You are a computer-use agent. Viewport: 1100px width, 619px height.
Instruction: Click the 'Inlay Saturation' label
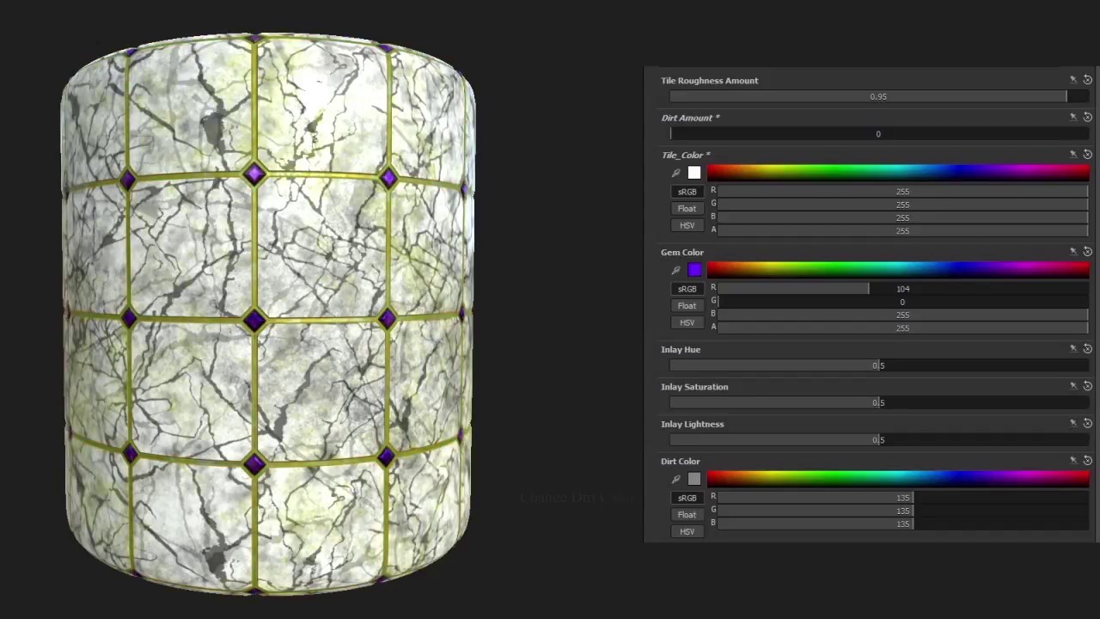tap(694, 387)
